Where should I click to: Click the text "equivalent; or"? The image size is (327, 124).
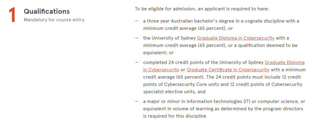(158, 53)
